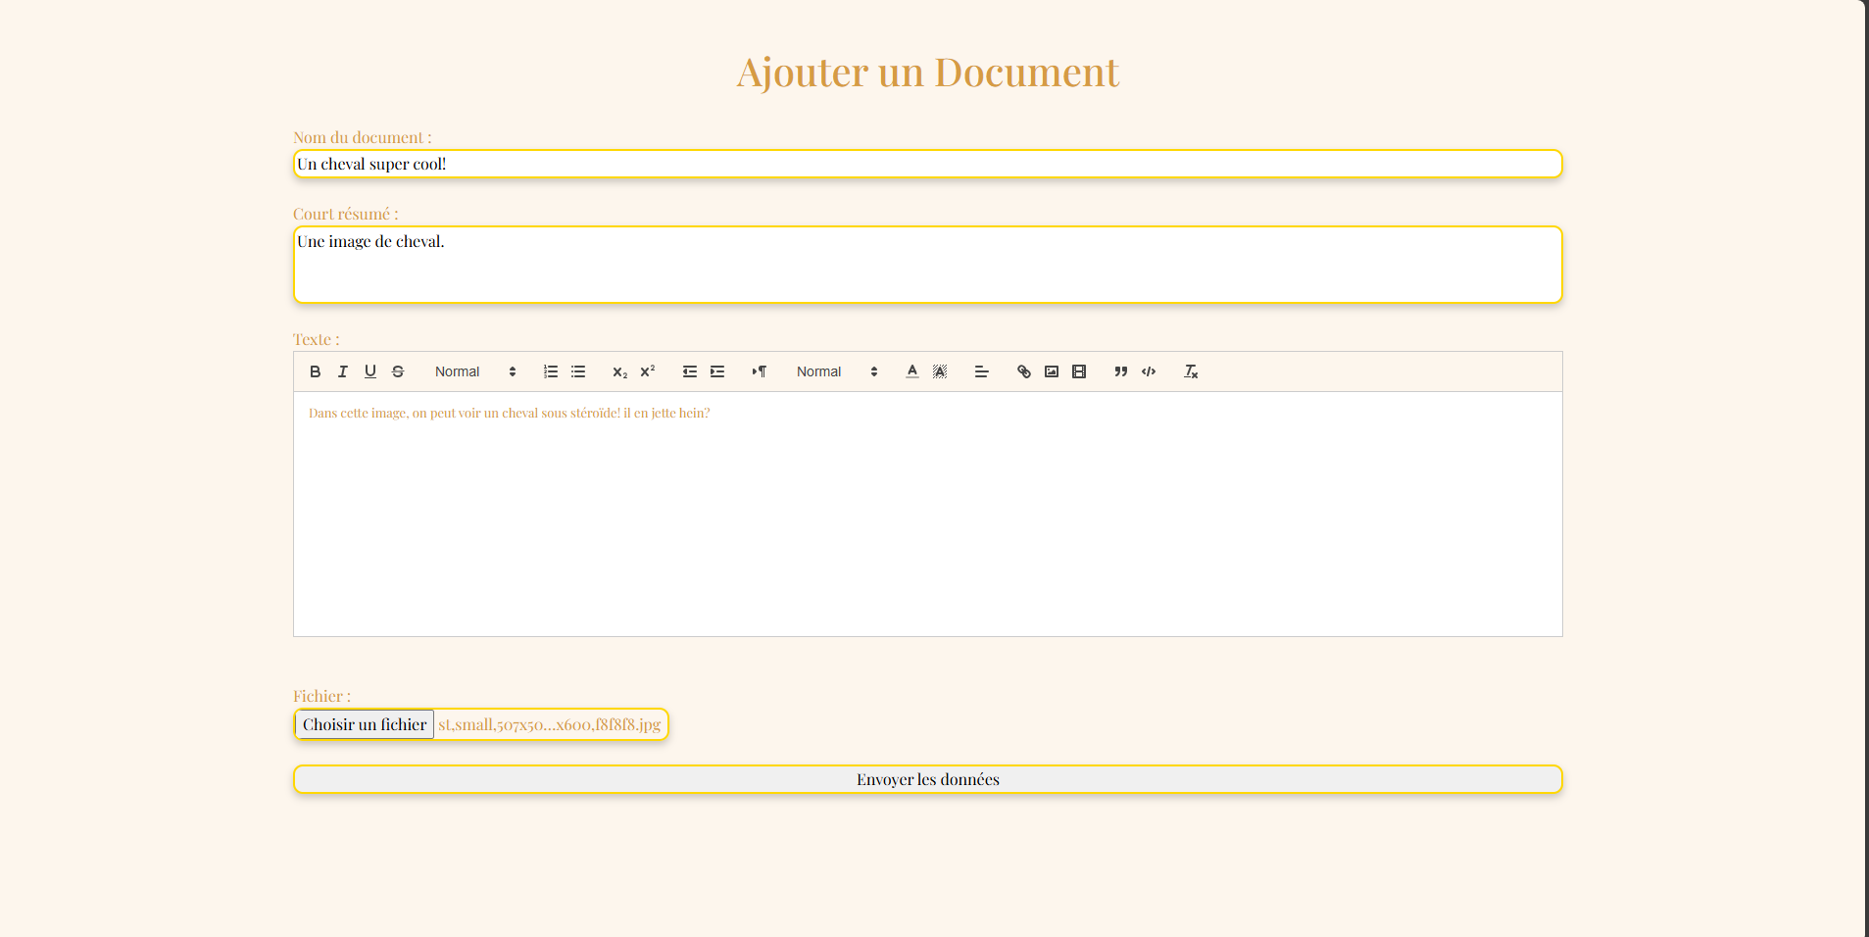Image resolution: width=1869 pixels, height=937 pixels.
Task: Insert a bulleted list
Action: (x=578, y=371)
